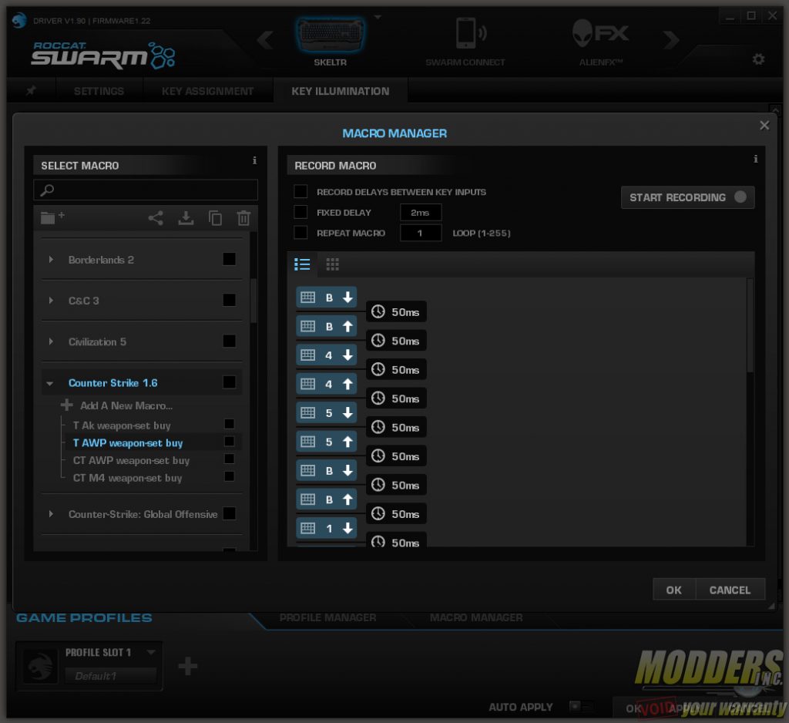Click the Record Macro info icon
Image resolution: width=789 pixels, height=723 pixels.
(x=755, y=159)
